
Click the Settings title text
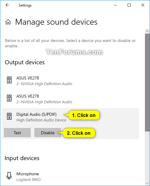(x=25, y=5)
